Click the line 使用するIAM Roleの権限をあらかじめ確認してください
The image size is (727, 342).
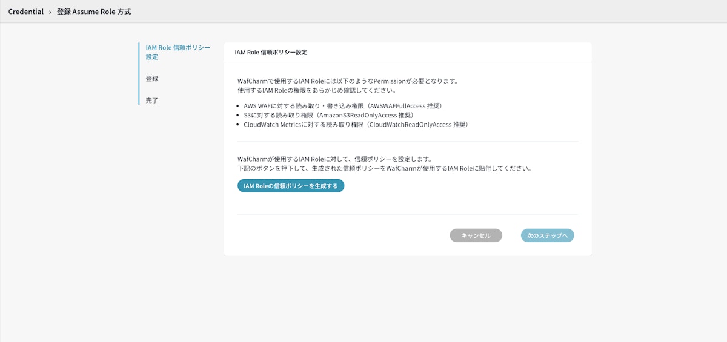tap(317, 90)
